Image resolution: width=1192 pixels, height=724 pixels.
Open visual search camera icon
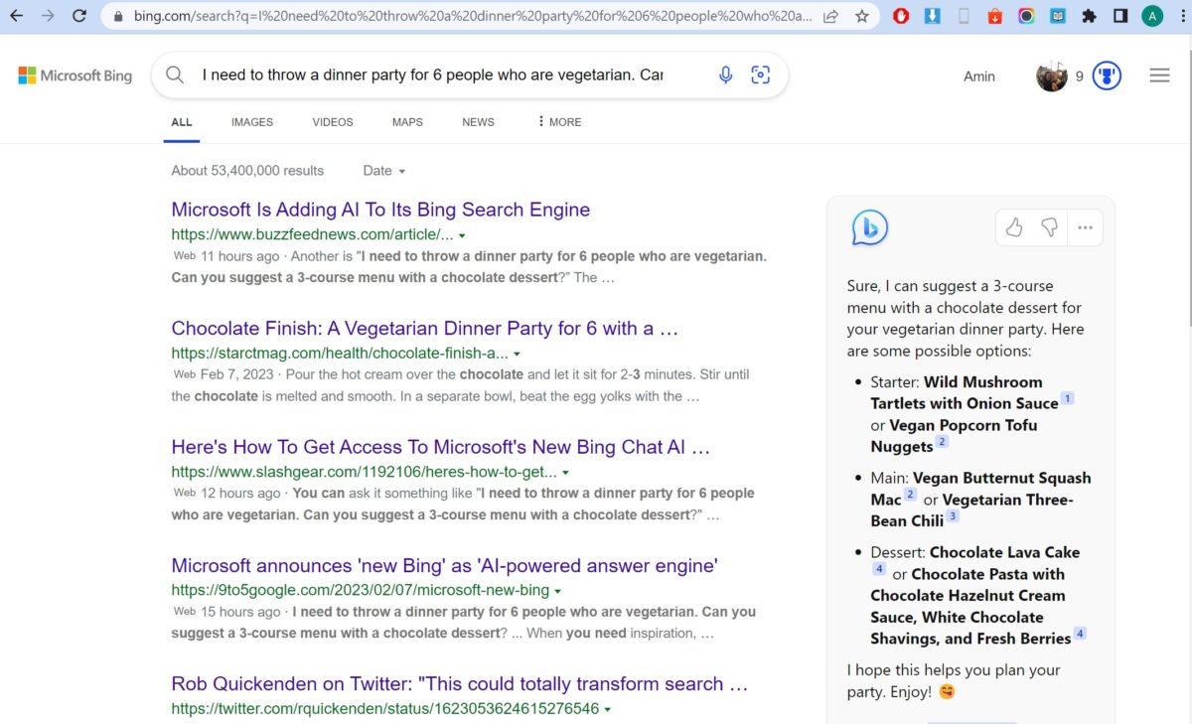(x=761, y=75)
